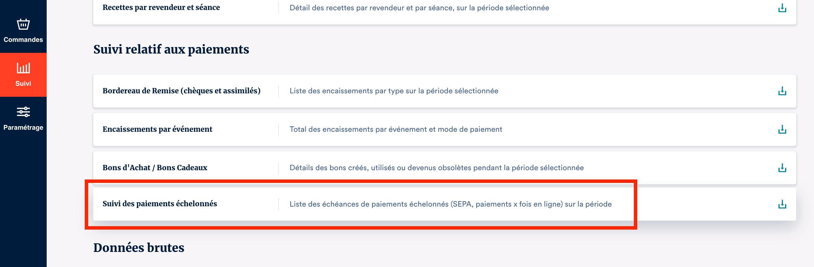Click the Total des encaissements description

tap(396, 129)
